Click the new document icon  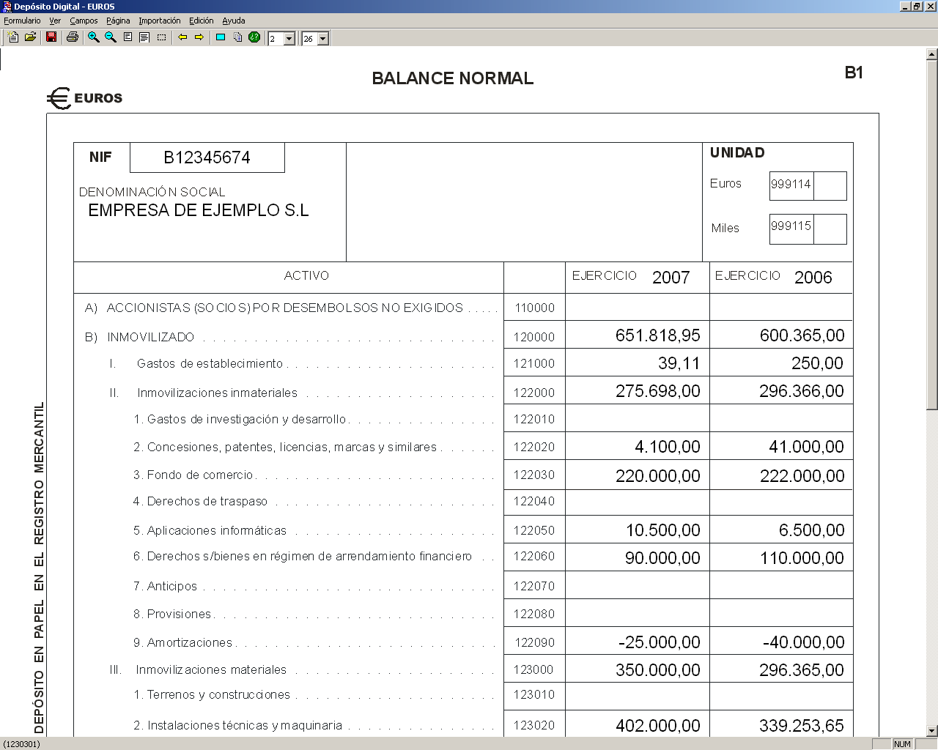pyautogui.click(x=13, y=37)
